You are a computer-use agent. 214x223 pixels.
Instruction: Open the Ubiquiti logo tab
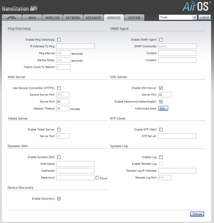point(12,18)
